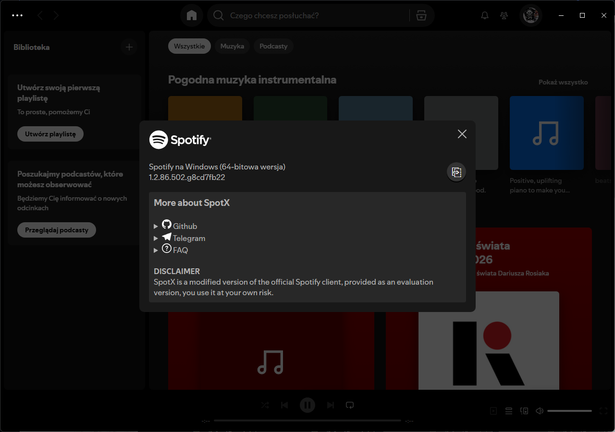Open the dark green playlist card
The image size is (615, 432).
[290, 108]
